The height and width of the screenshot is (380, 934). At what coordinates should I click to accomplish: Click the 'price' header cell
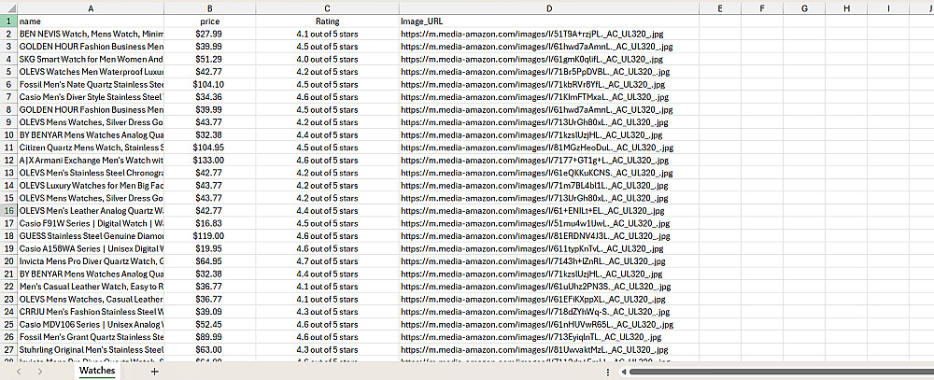pyautogui.click(x=209, y=21)
